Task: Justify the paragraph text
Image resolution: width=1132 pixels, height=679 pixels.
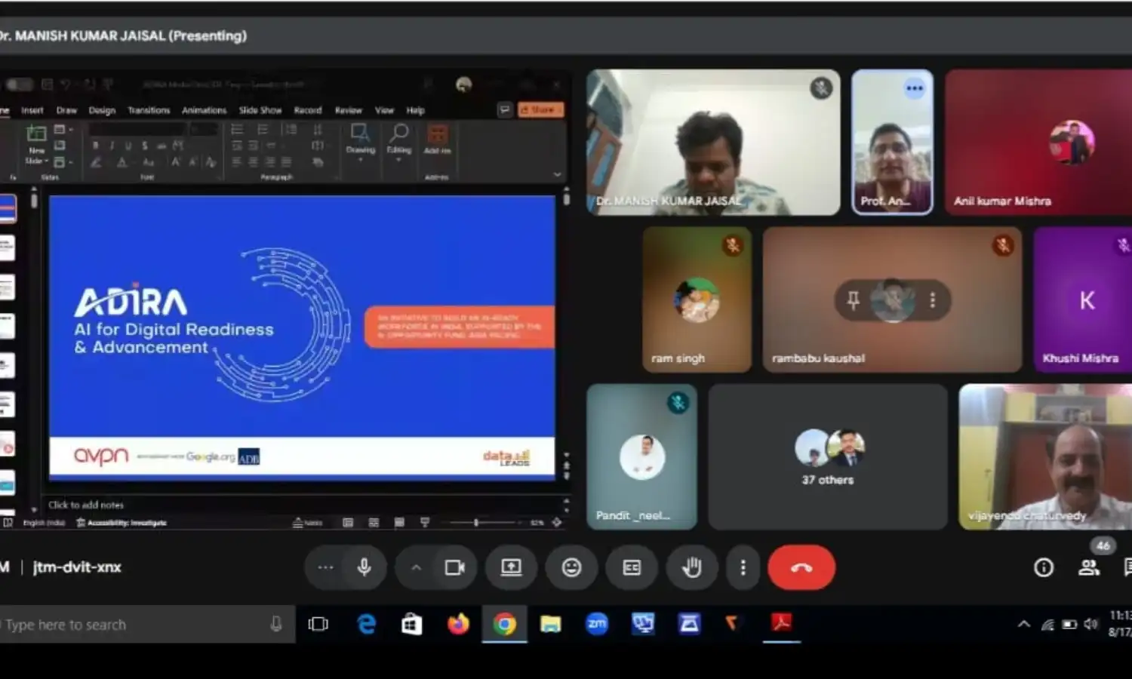Action: pos(286,162)
